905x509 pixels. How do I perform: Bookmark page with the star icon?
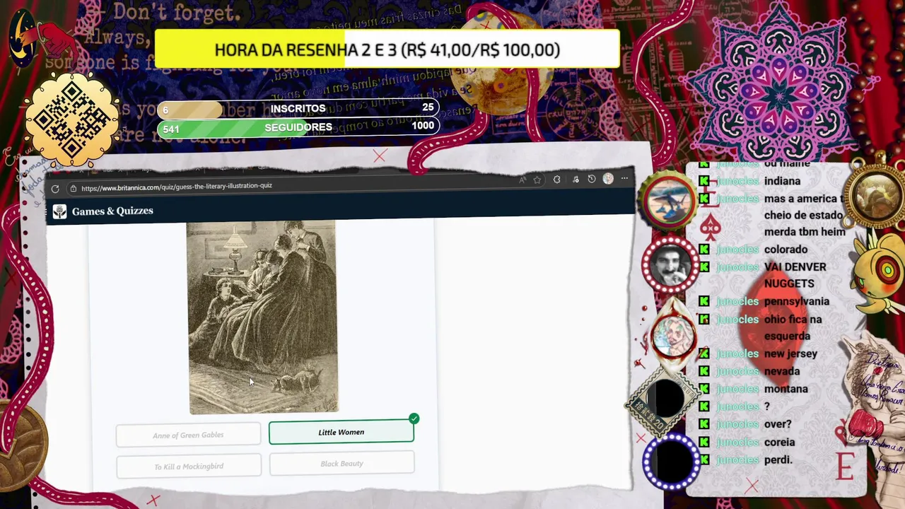pos(537,180)
